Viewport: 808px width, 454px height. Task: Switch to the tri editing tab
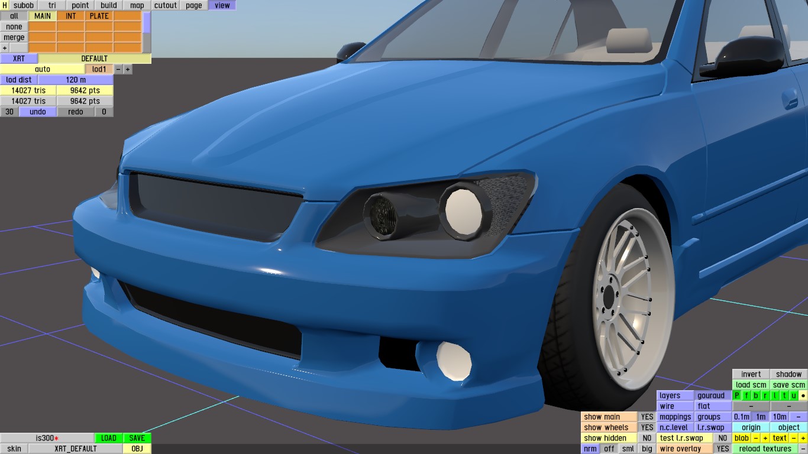(52, 5)
